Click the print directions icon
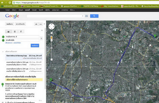 [36, 24]
